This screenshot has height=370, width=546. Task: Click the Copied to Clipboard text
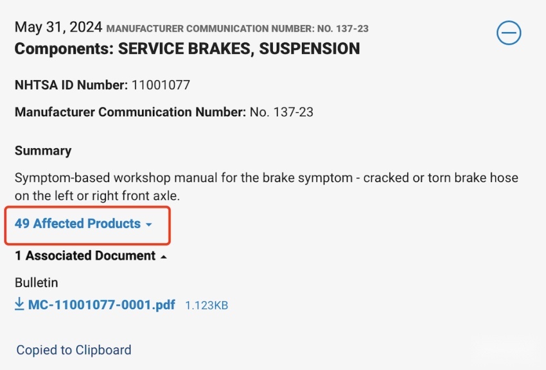click(74, 349)
